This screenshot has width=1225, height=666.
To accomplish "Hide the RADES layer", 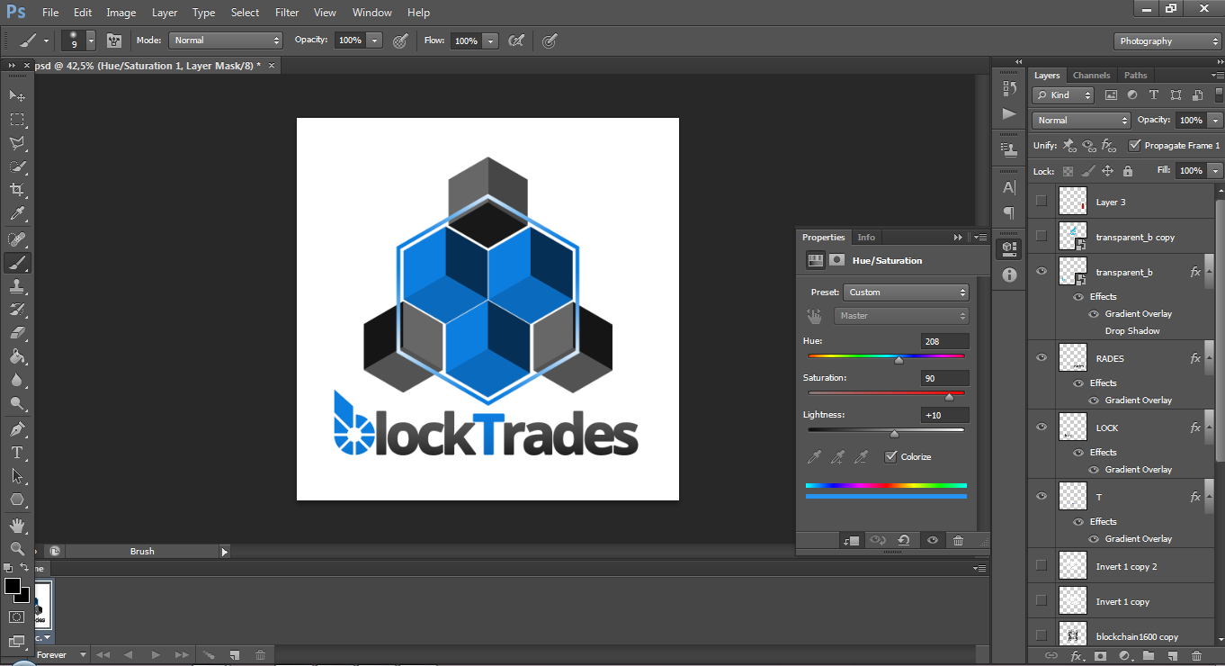I will click(1042, 357).
